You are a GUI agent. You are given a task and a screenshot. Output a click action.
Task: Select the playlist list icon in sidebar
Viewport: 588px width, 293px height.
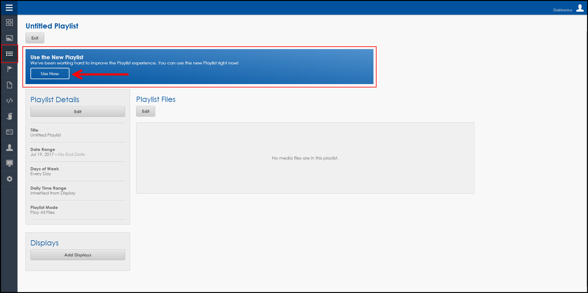[10, 54]
